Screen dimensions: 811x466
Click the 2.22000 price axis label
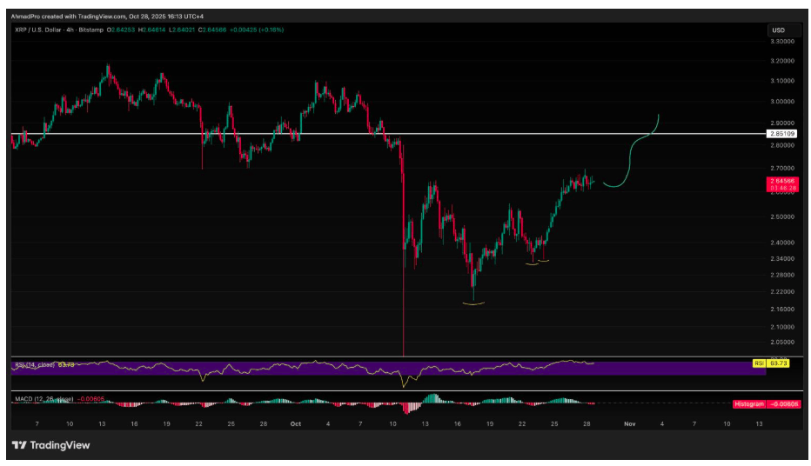tap(782, 292)
